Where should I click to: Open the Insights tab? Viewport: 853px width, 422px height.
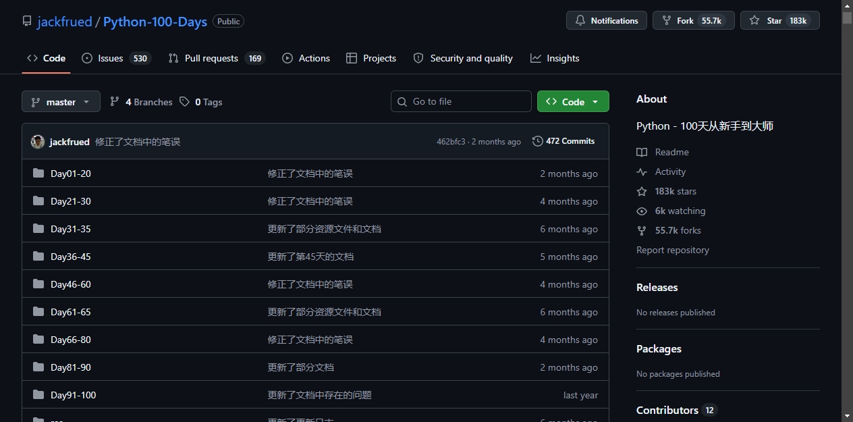coord(555,58)
